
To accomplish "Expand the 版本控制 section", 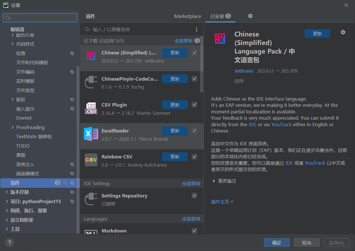I will tap(7, 192).
